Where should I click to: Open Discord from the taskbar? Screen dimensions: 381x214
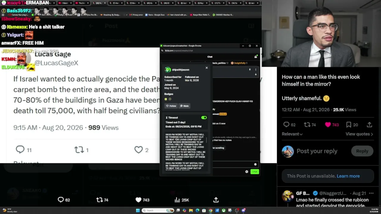(x=243, y=210)
